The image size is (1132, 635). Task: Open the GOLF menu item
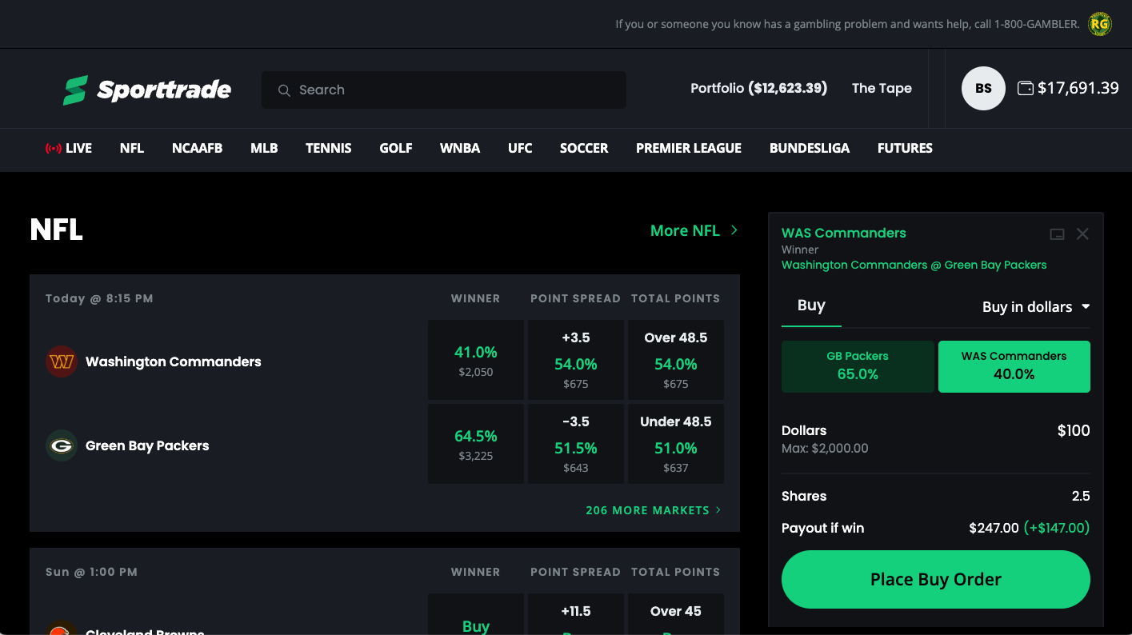(396, 148)
